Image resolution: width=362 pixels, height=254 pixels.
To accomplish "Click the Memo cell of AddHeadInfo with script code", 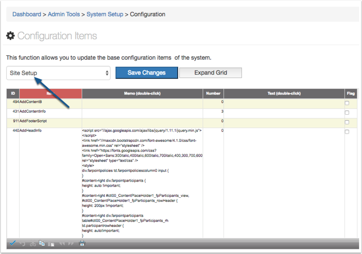I will (142, 183).
